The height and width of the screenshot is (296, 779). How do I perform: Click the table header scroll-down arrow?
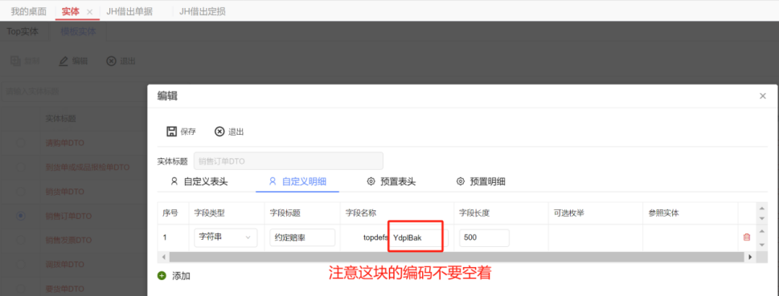(x=761, y=218)
